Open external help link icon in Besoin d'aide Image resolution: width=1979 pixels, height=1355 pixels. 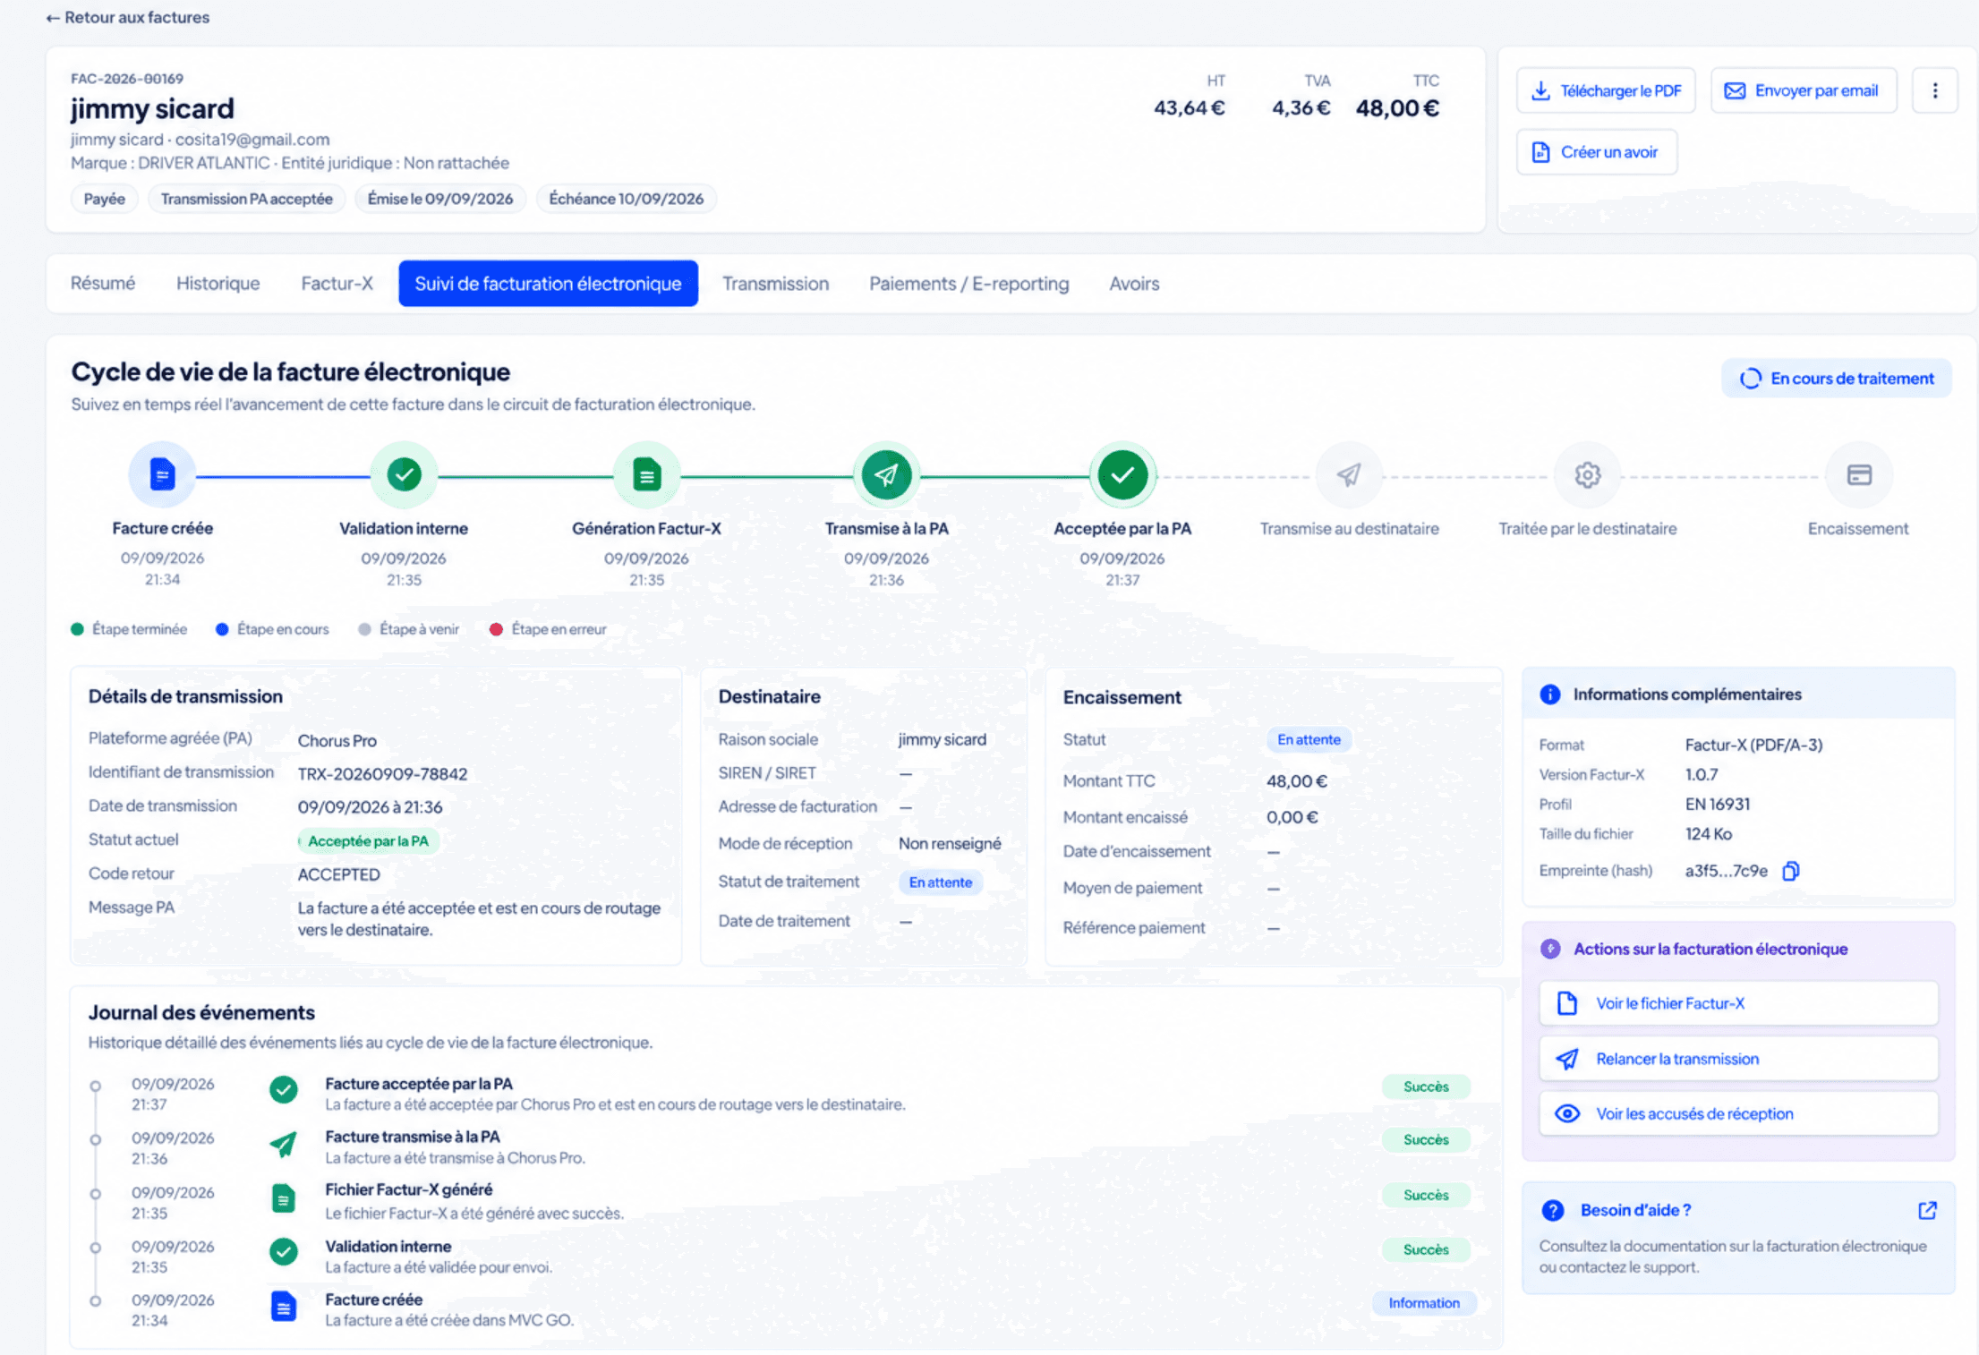pos(1928,1210)
